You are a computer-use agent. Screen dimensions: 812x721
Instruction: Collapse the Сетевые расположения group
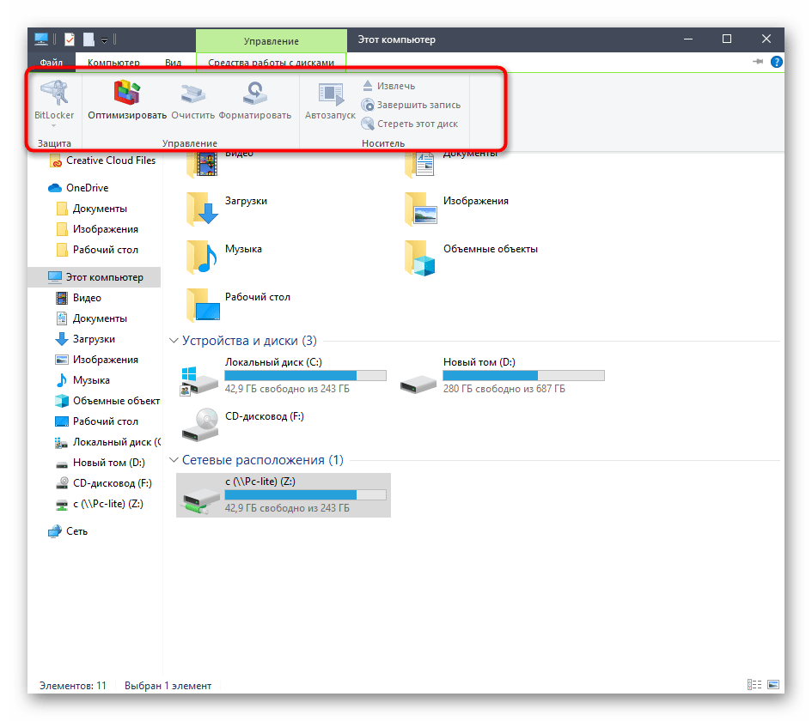tap(175, 460)
